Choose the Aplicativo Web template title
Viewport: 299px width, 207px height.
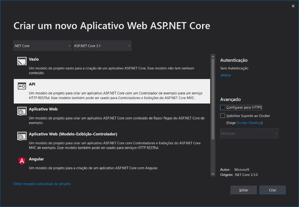coord(43,109)
